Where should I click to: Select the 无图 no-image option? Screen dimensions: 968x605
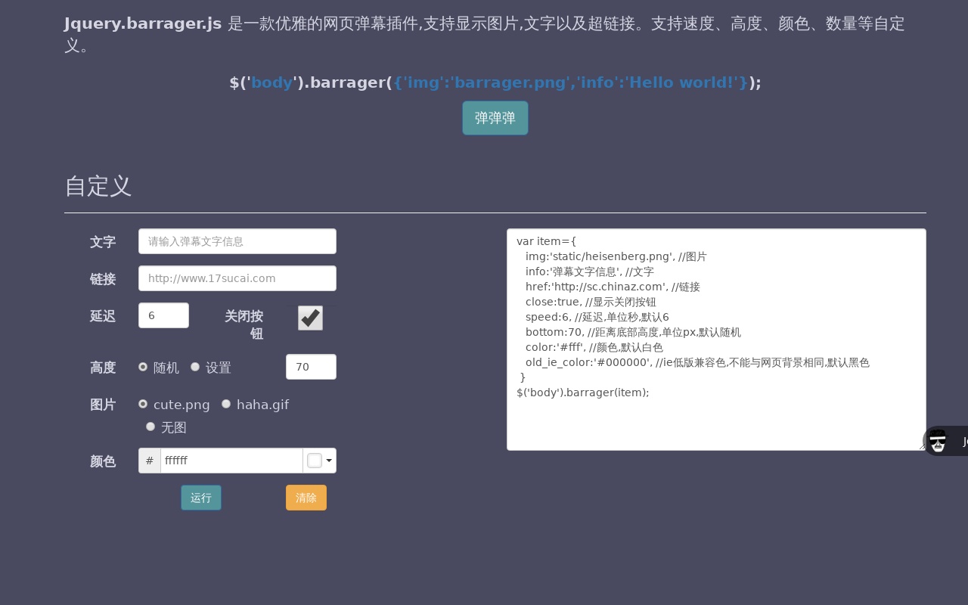click(x=150, y=427)
